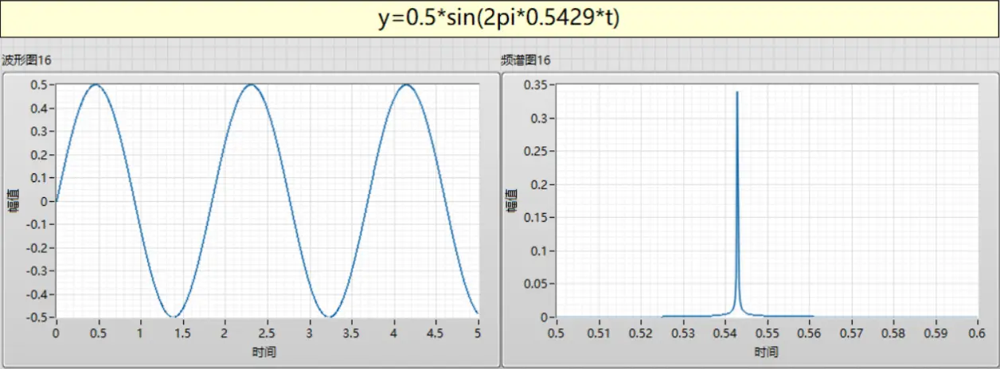Click the 1.5 tick on waveform x-axis
The width and height of the screenshot is (1000, 369).
click(x=182, y=332)
